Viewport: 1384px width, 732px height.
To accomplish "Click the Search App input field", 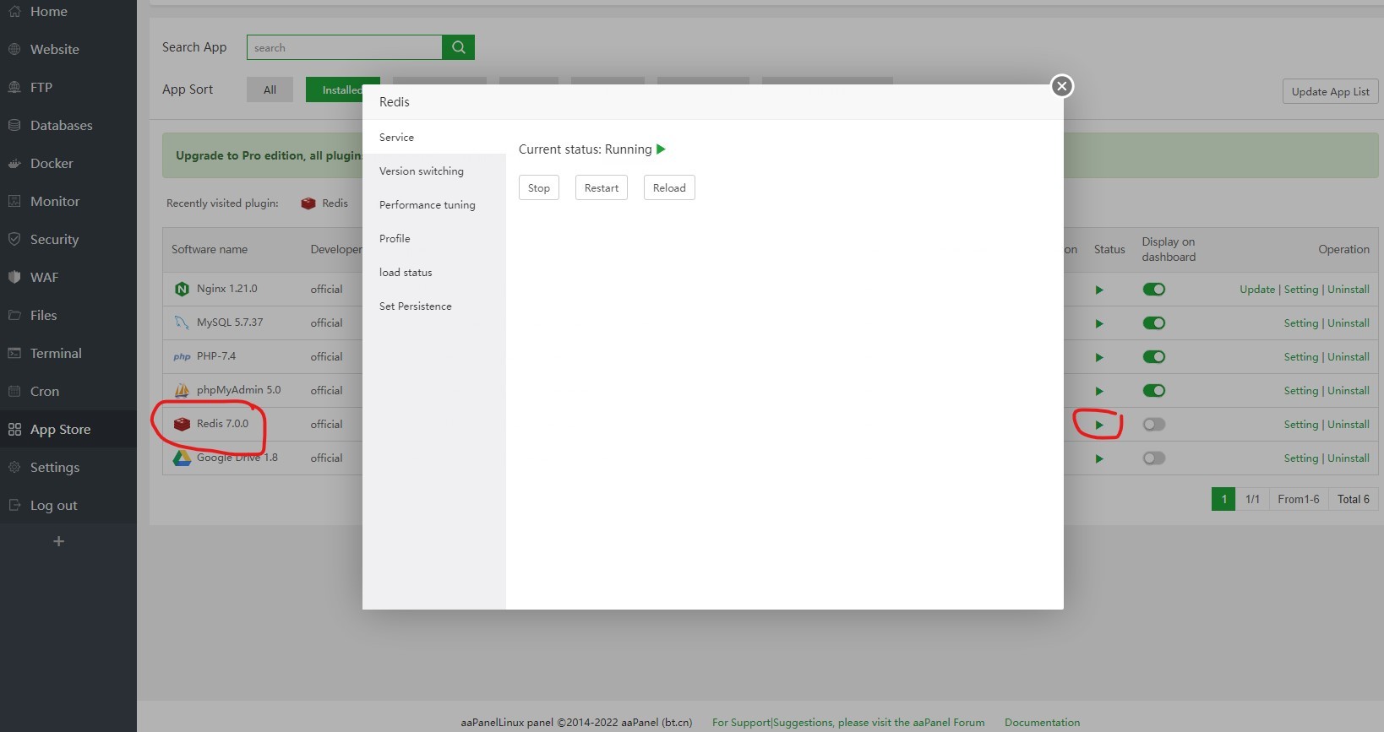I will click(345, 47).
